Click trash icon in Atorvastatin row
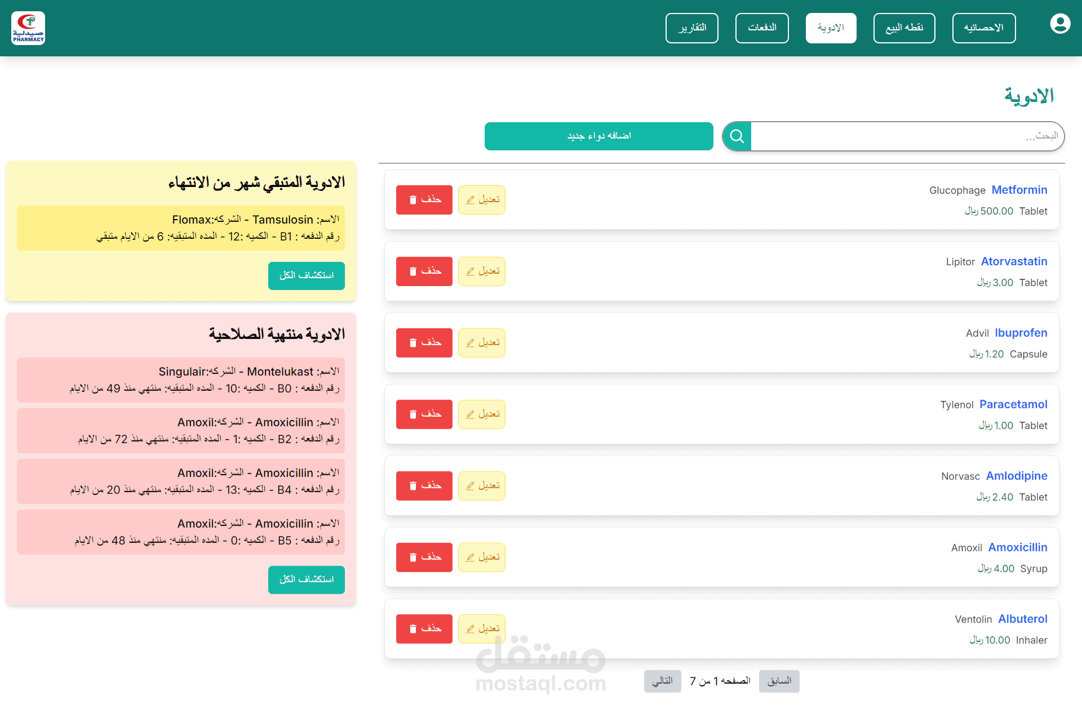1082x709 pixels. (413, 271)
